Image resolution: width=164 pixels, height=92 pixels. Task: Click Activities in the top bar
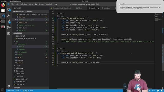pyautogui.click(x=4, y=1)
